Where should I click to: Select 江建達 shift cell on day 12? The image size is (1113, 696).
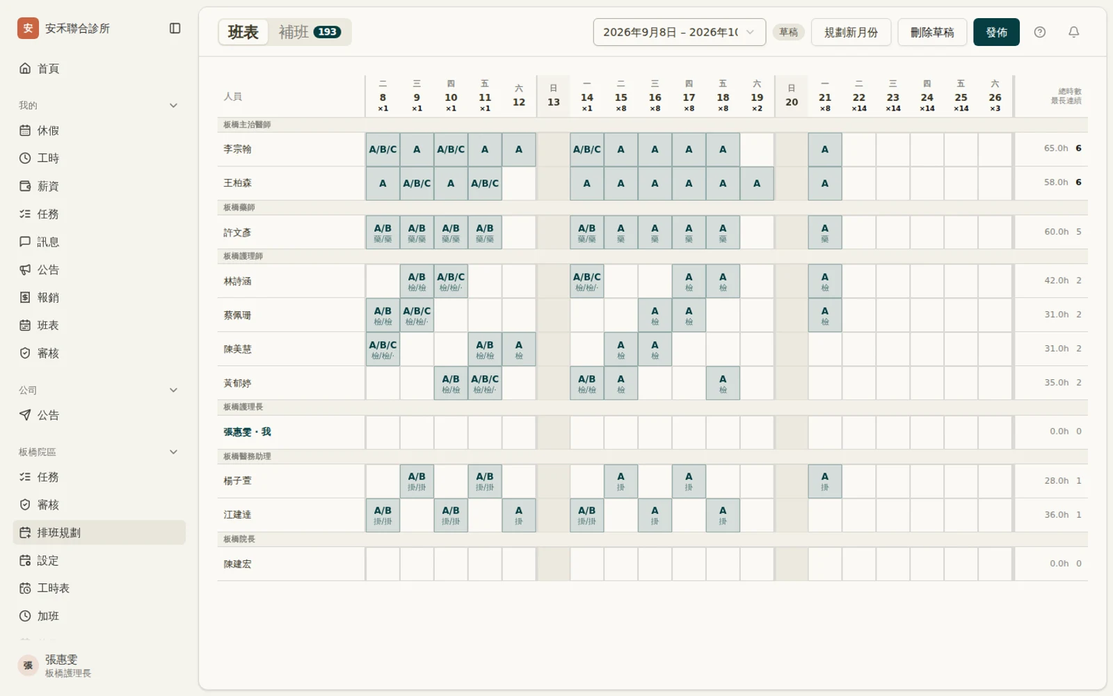tap(519, 515)
